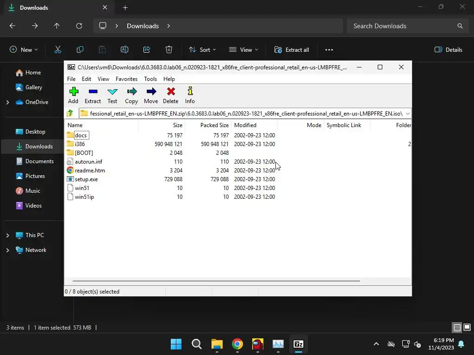Open See more options in Explorer

pyautogui.click(x=329, y=50)
